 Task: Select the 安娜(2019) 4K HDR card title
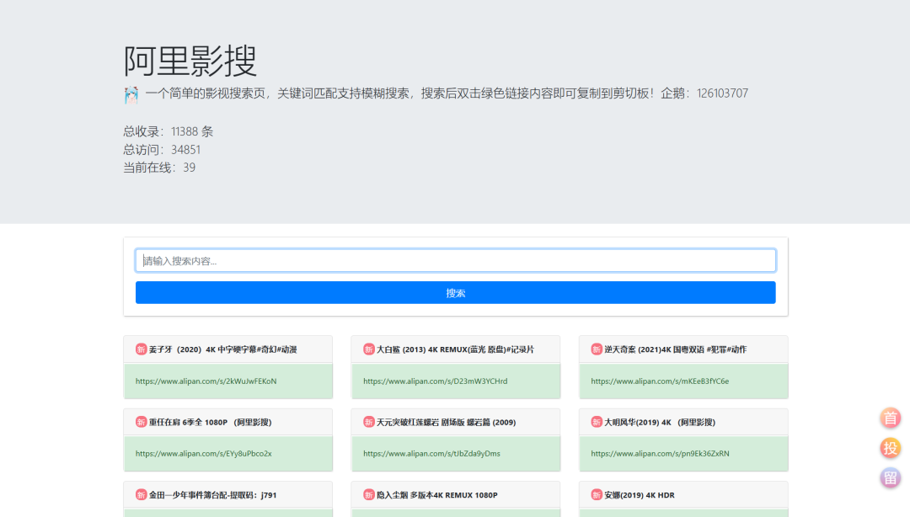(640, 494)
